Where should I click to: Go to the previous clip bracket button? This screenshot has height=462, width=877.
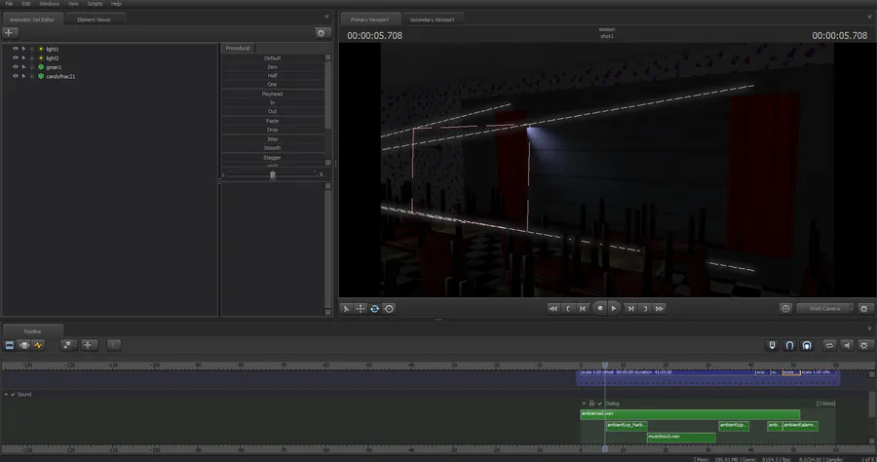tap(568, 309)
